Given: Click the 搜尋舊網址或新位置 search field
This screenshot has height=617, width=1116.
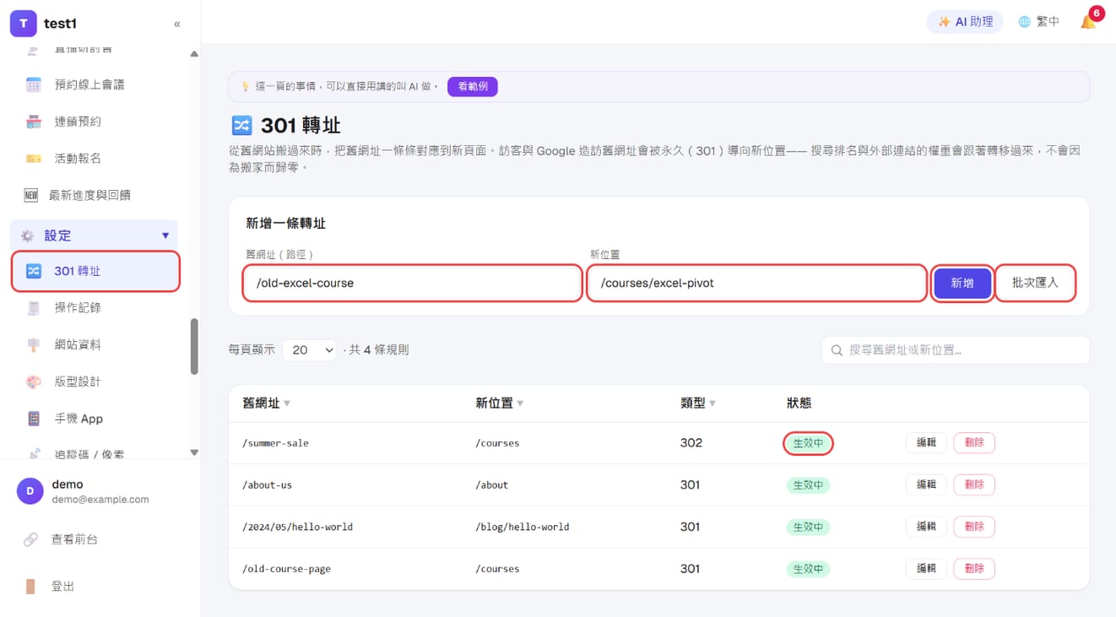Looking at the screenshot, I should click(956, 349).
